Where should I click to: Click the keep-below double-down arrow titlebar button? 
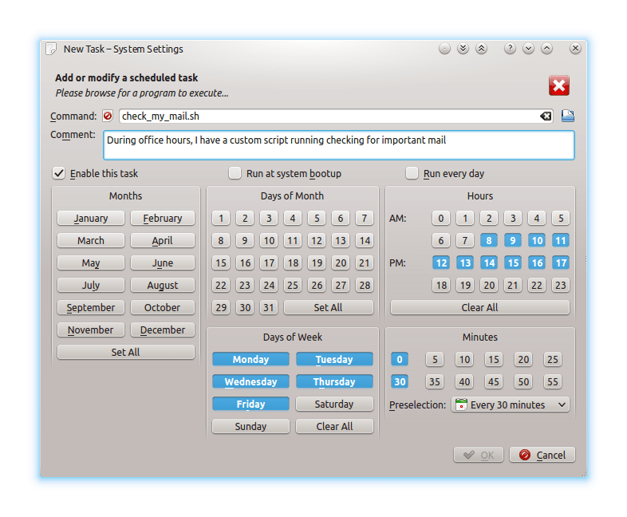coord(463,49)
